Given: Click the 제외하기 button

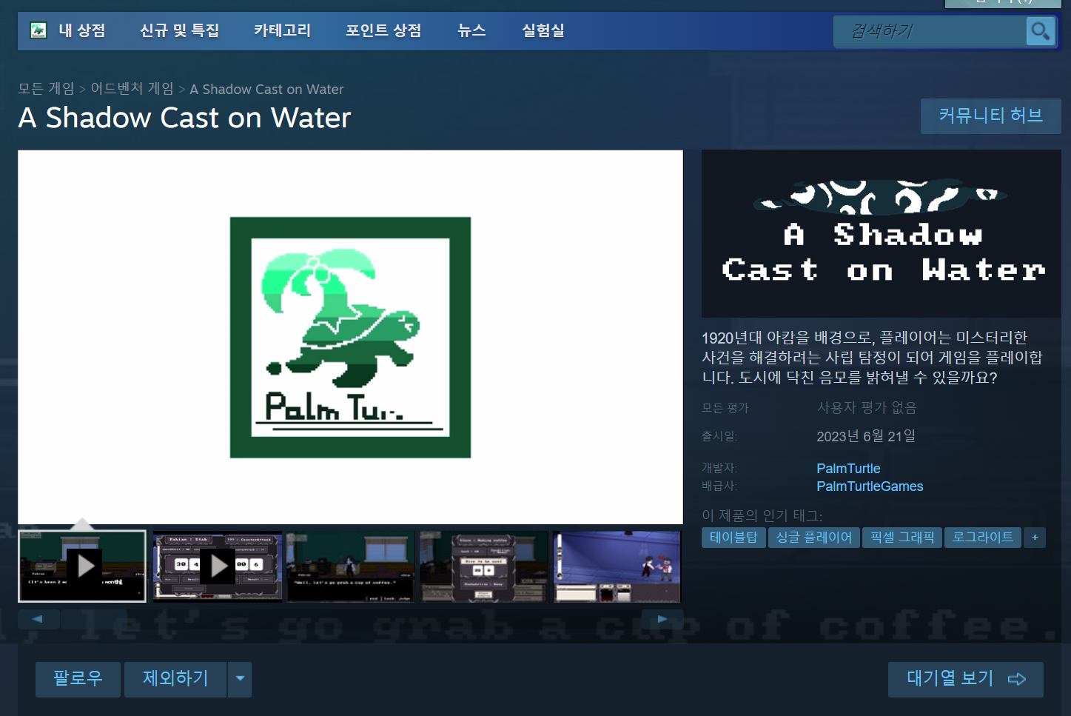Looking at the screenshot, I should pos(175,679).
